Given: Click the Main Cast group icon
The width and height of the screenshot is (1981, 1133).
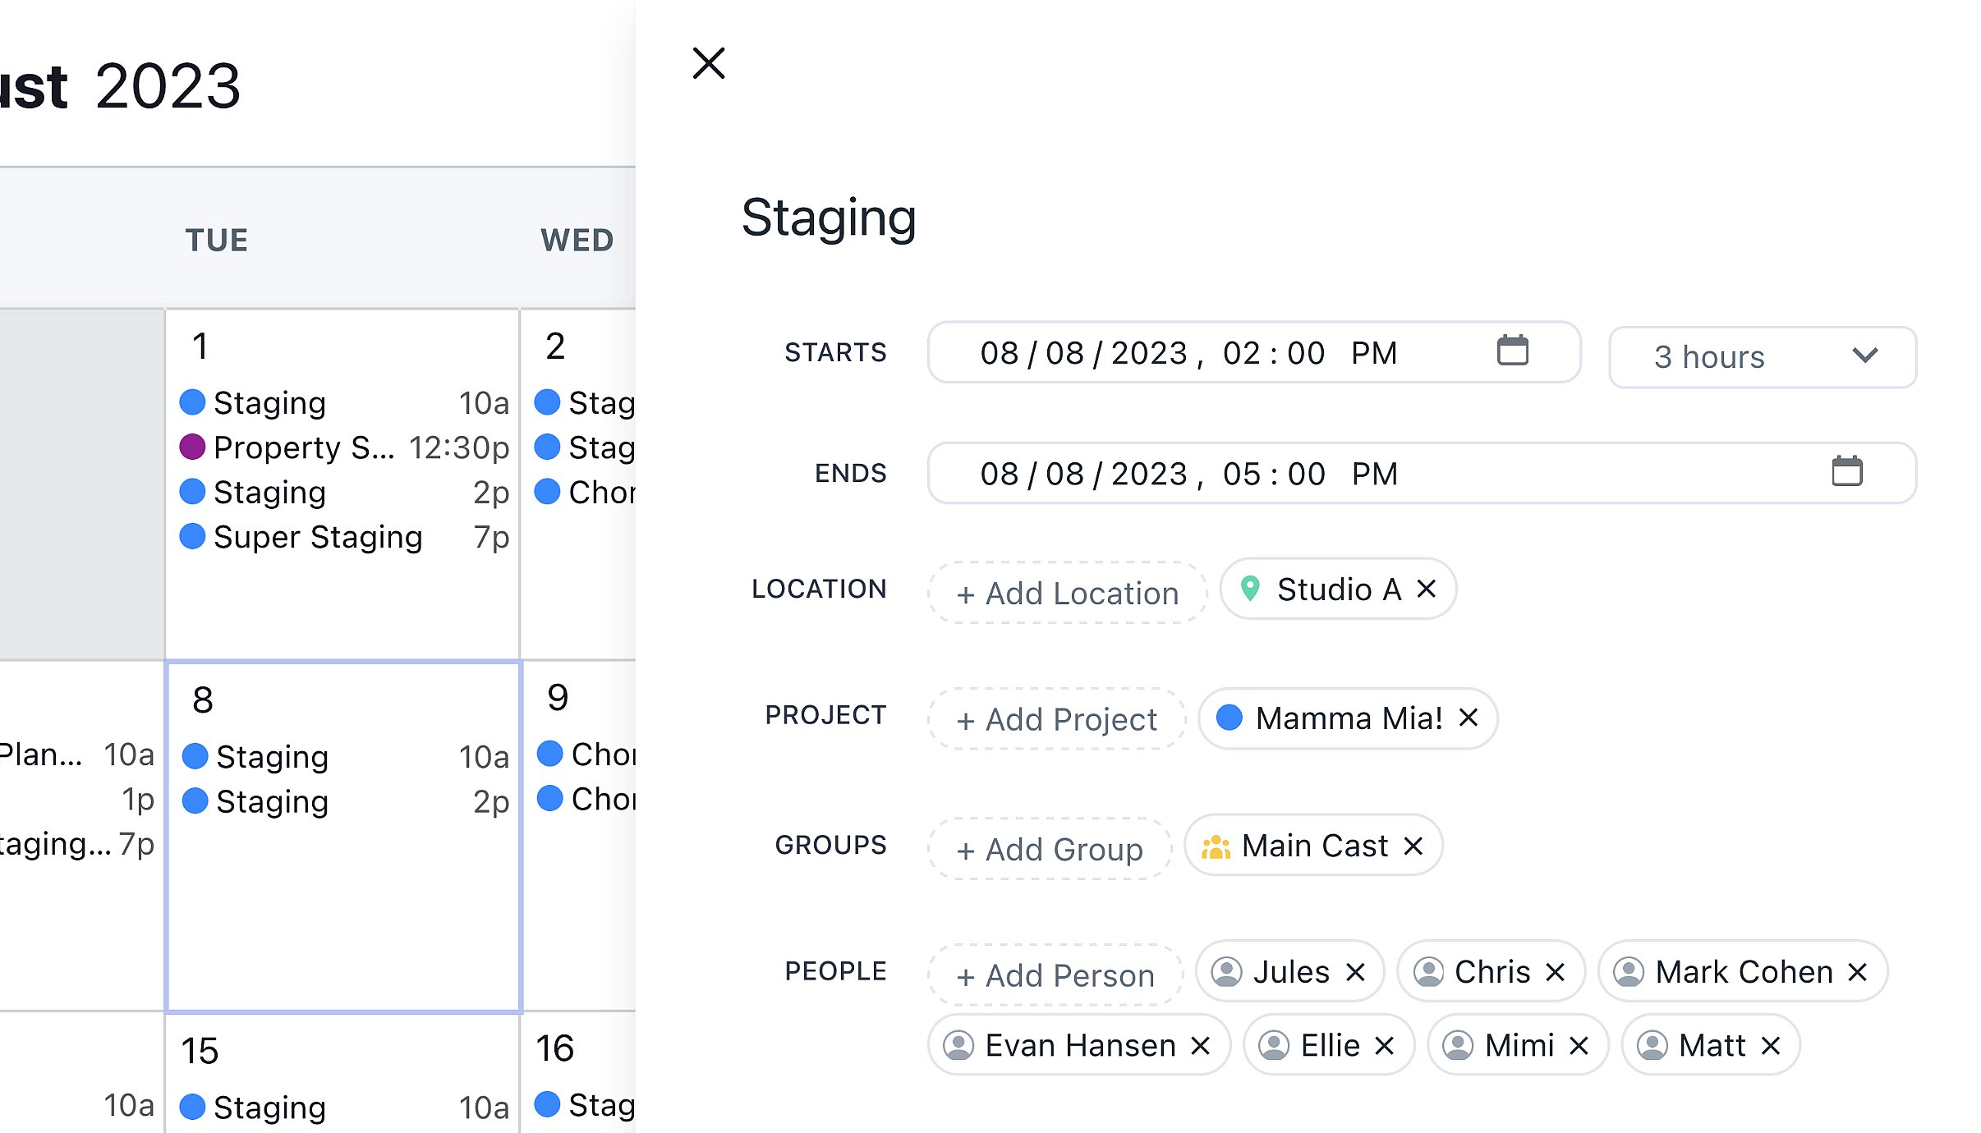Looking at the screenshot, I should (x=1216, y=846).
